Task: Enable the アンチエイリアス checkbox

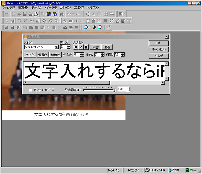Action: click(31, 90)
